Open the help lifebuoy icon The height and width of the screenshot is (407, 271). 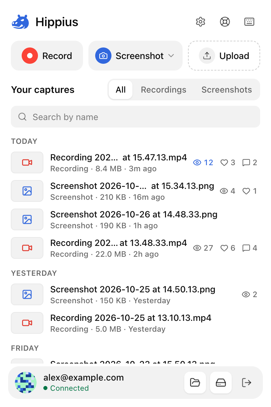pos(225,22)
